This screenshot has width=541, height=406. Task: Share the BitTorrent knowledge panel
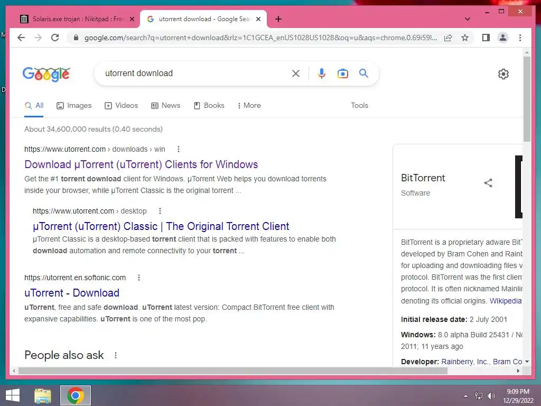pos(488,183)
